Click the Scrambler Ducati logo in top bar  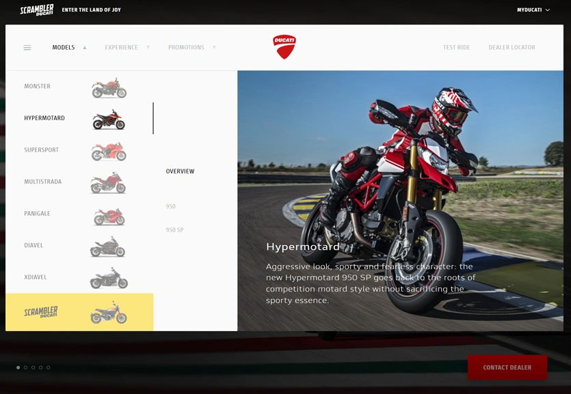click(x=37, y=10)
